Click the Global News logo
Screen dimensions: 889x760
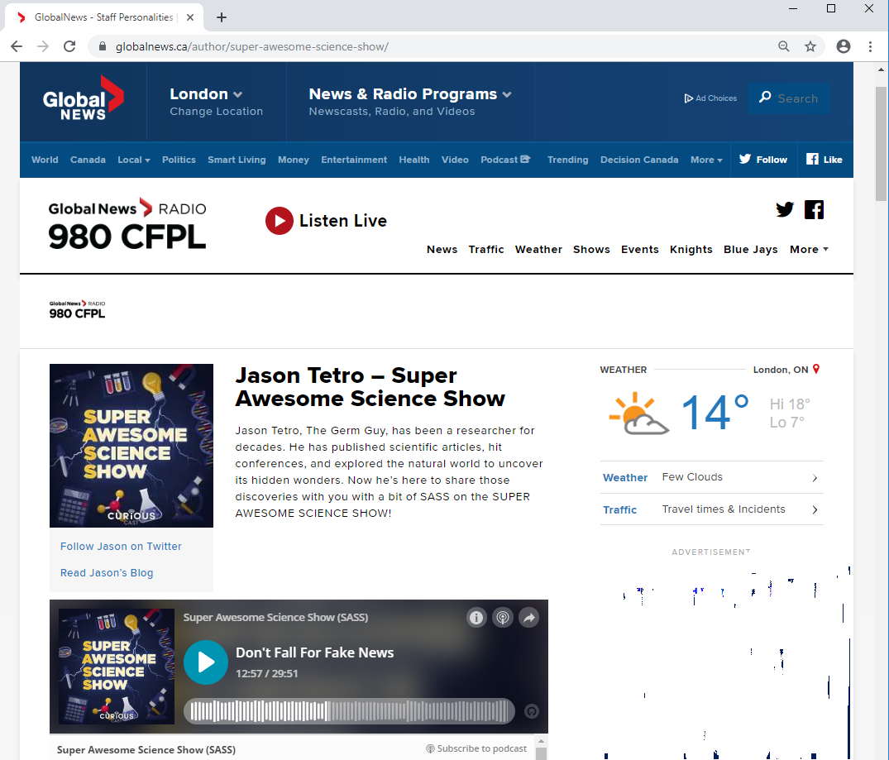[84, 98]
